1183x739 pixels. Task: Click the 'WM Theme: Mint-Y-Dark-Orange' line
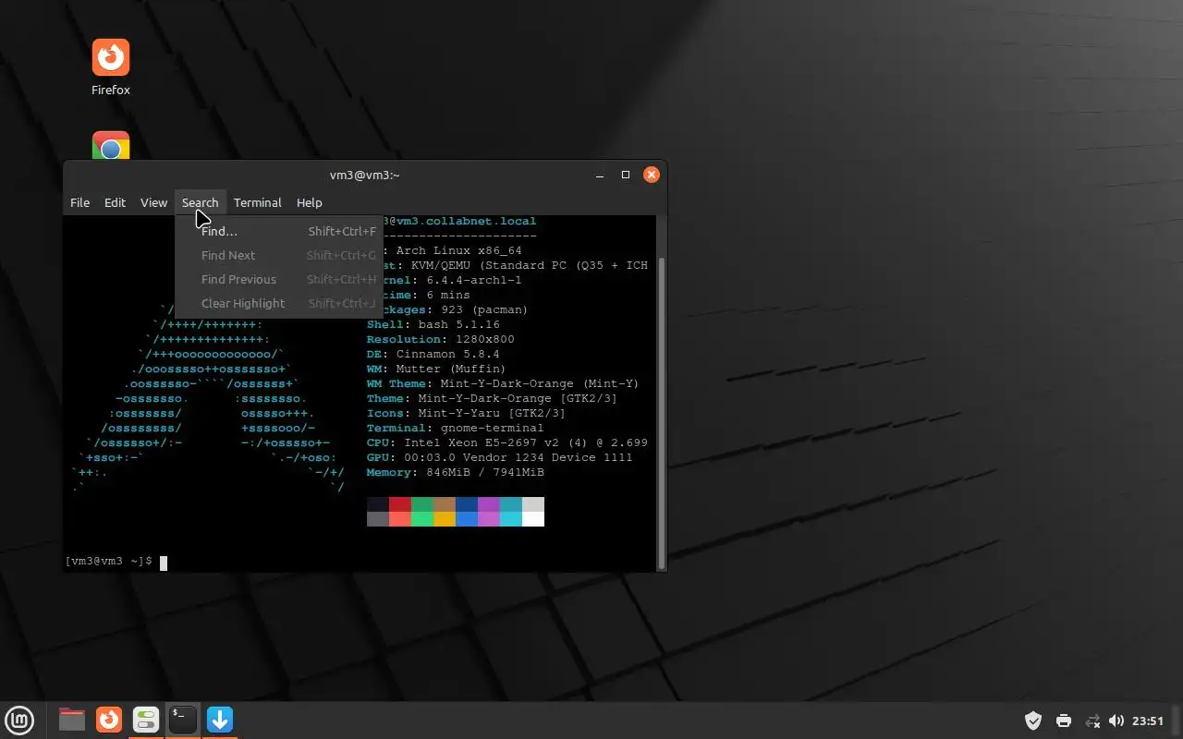tap(504, 384)
